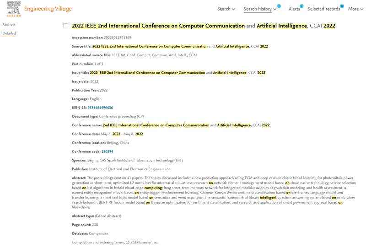Screen dimensions: 366x249
Task: Follow the ISBN-13 9781665496636 link
Action: tap(100, 108)
